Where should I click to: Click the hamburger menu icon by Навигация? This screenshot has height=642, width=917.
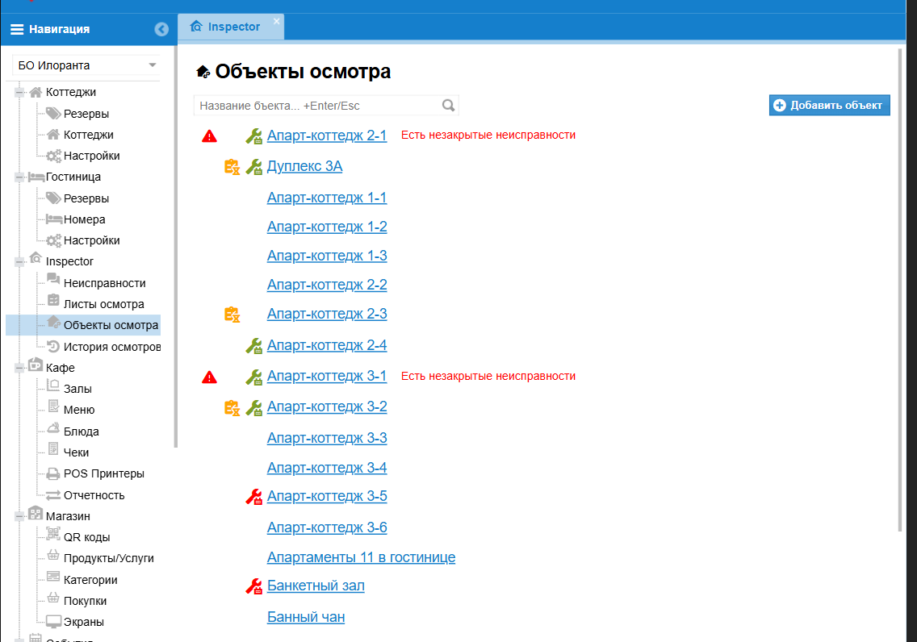(17, 29)
